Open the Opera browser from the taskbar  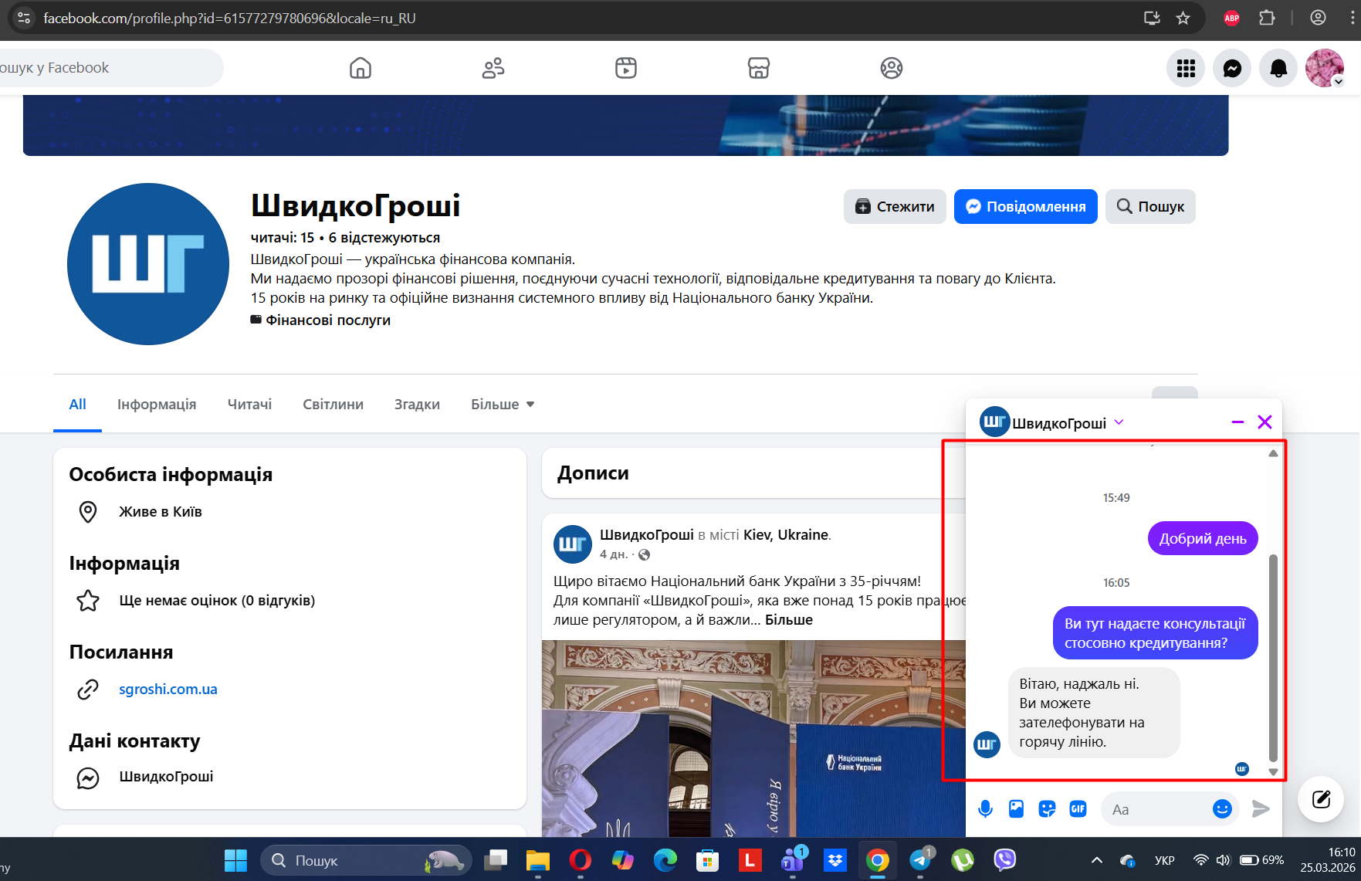pos(580,860)
